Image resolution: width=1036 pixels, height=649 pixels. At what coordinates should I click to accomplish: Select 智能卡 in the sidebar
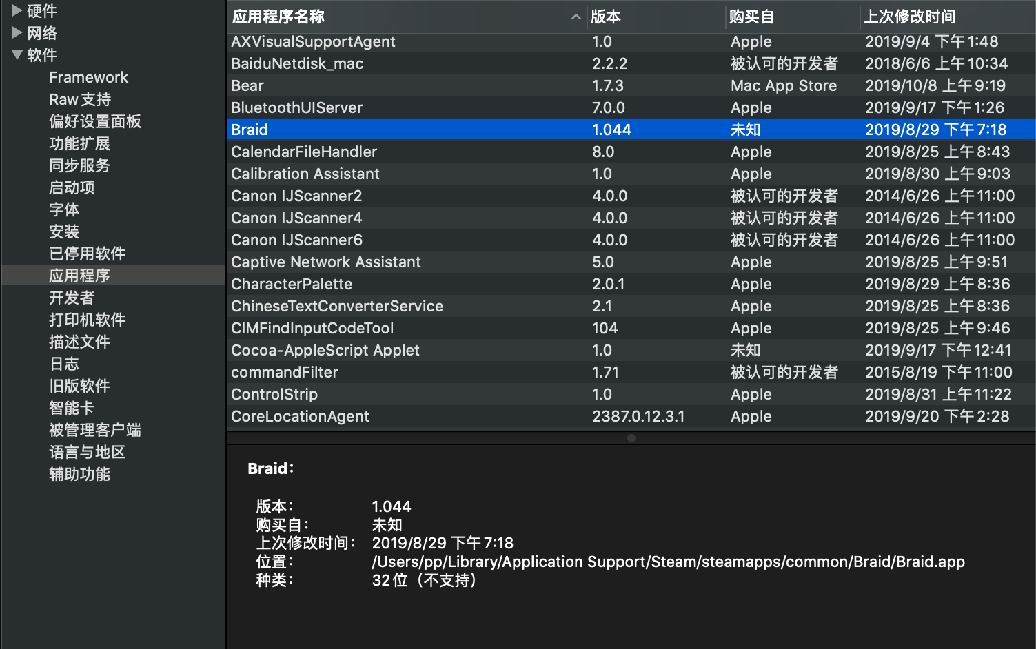[x=72, y=408]
